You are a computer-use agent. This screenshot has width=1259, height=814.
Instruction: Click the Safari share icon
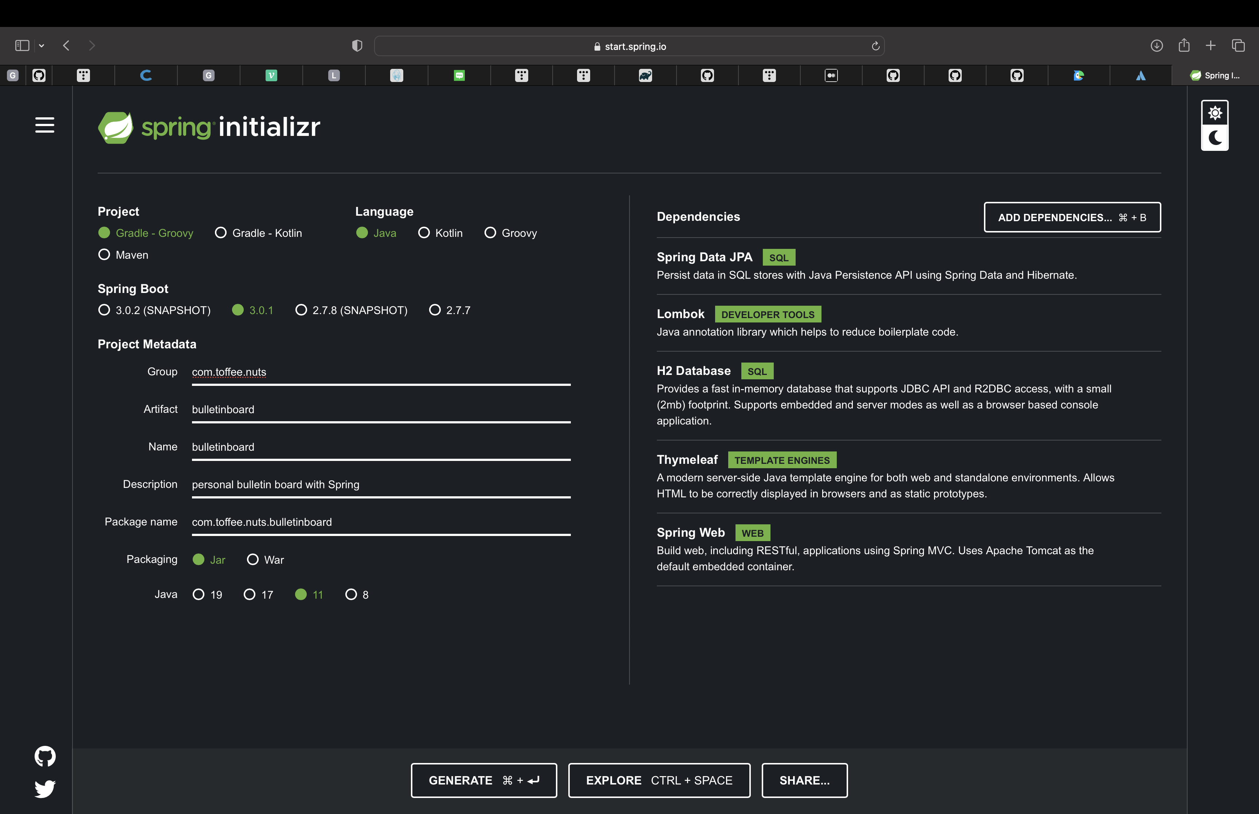(1184, 45)
